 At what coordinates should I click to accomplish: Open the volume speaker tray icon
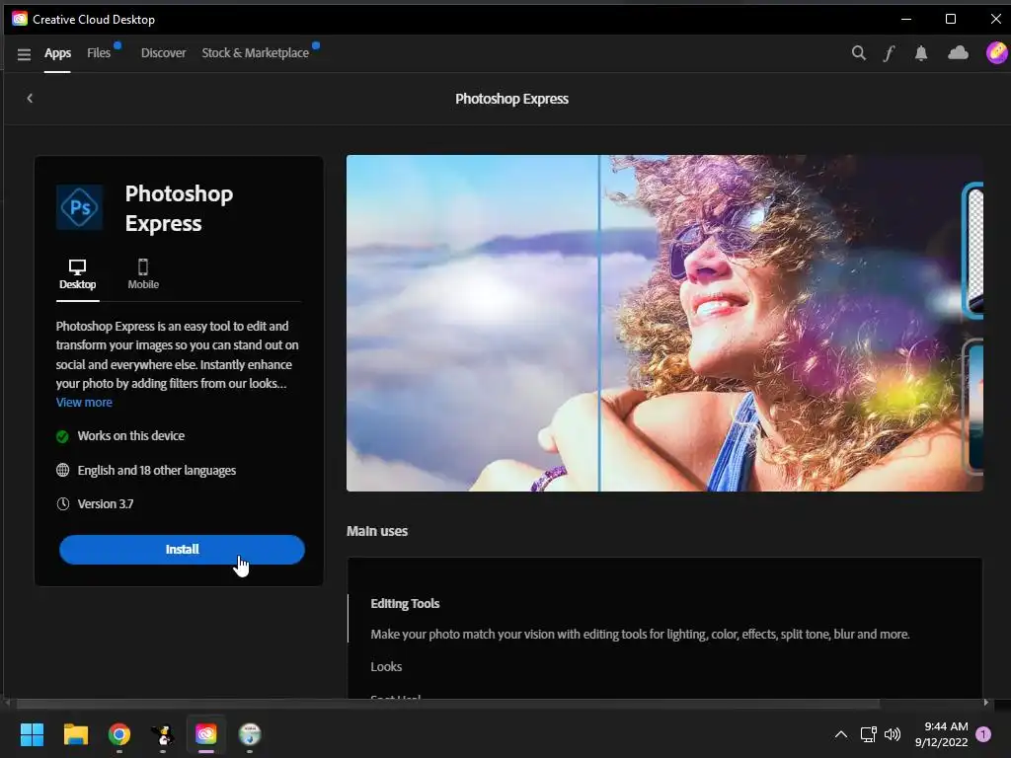click(x=893, y=734)
